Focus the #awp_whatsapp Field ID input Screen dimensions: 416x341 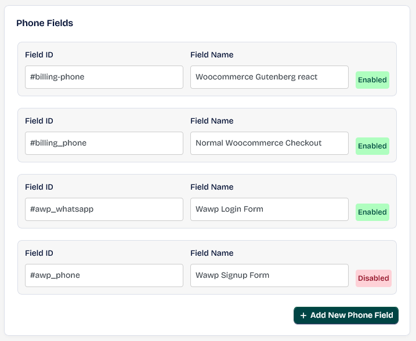pyautogui.click(x=104, y=209)
